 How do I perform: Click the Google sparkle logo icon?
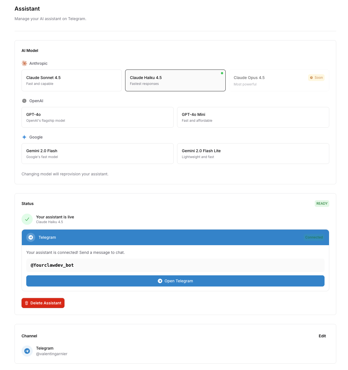pos(24,137)
